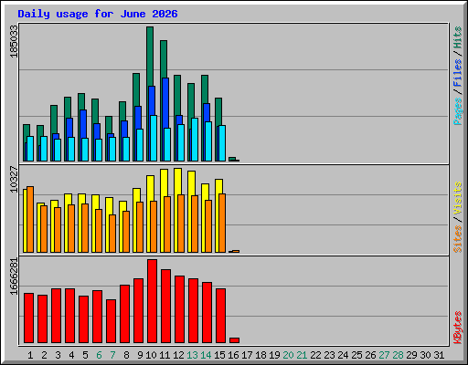Viewport: 468px width, 365px height.
Task: Click the day 31 axis label
Action: 439,355
